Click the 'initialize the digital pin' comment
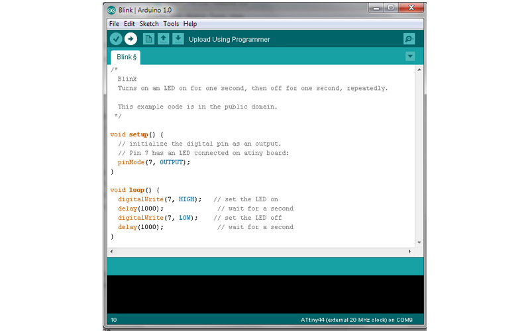Screen dimensions: 530x331 199,144
